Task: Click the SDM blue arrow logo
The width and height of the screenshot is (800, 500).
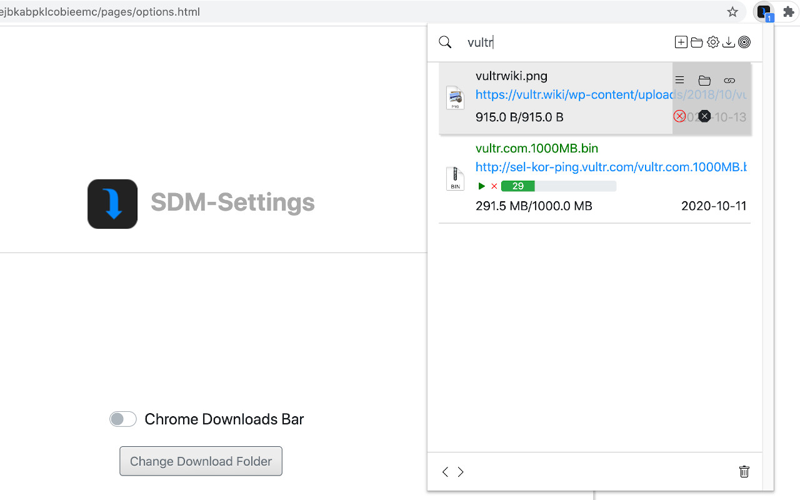Action: coord(112,204)
